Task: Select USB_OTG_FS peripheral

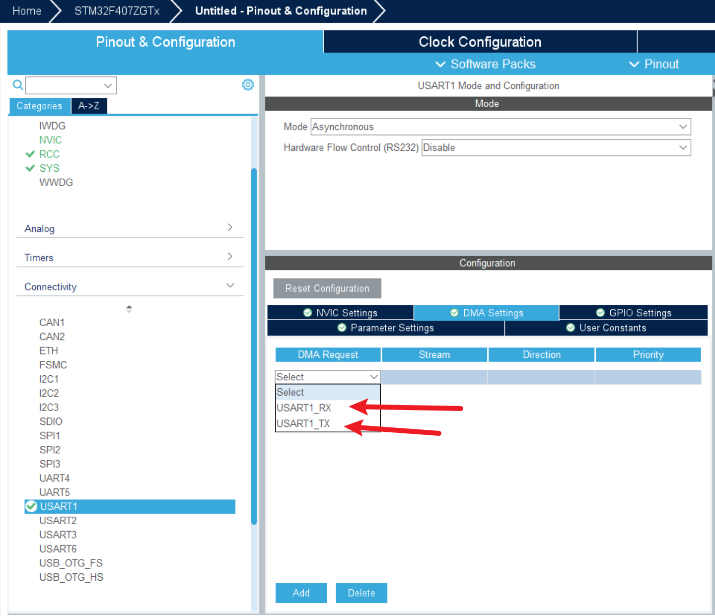Action: pos(71,563)
